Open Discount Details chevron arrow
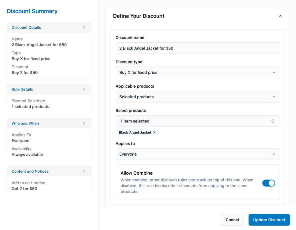296x230 pixels. 84,27
